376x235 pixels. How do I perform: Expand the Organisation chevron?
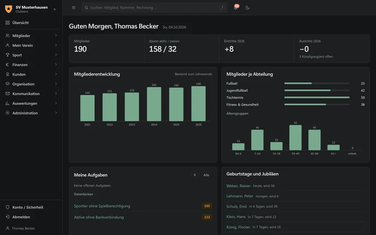click(x=56, y=84)
